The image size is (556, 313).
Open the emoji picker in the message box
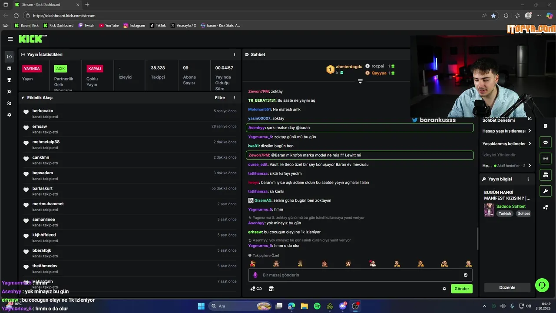coord(466,275)
